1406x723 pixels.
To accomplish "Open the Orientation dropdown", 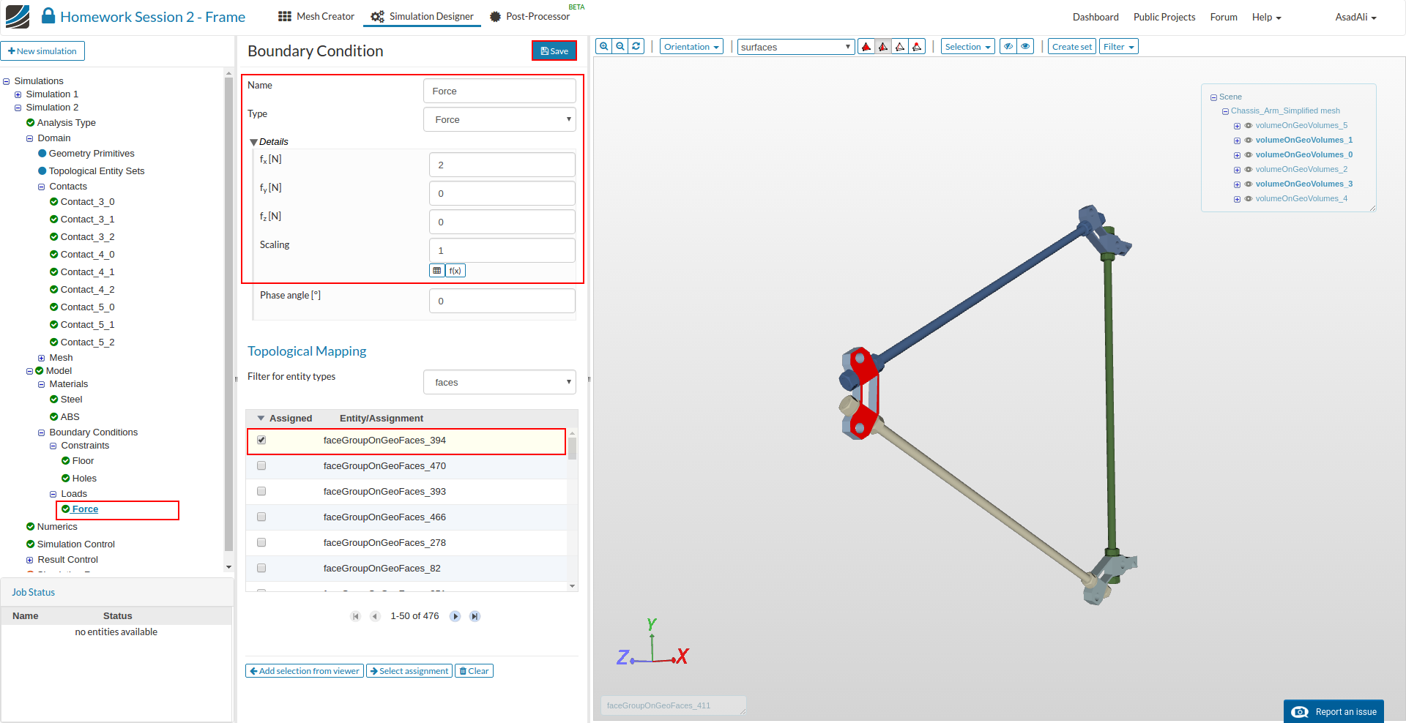I will [x=691, y=47].
